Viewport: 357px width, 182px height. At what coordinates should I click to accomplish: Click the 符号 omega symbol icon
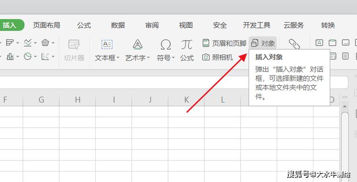pos(166,45)
